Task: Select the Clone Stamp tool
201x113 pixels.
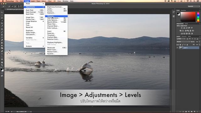Action: coord(2,35)
